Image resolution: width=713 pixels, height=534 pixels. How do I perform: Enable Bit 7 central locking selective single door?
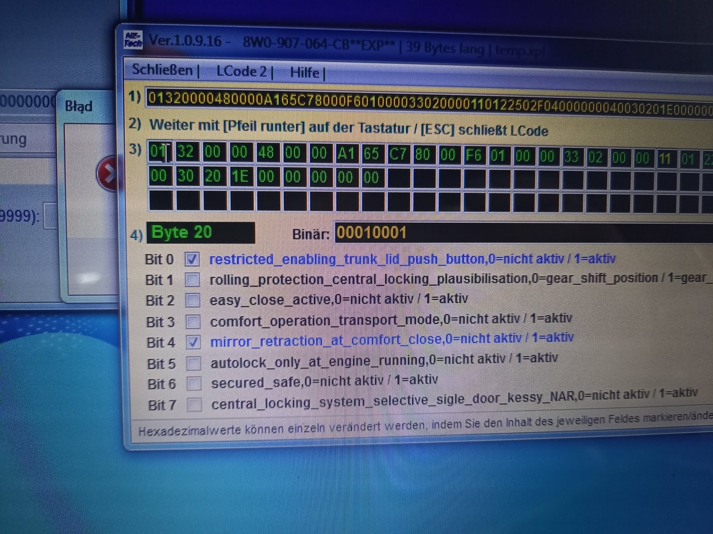tap(194, 405)
